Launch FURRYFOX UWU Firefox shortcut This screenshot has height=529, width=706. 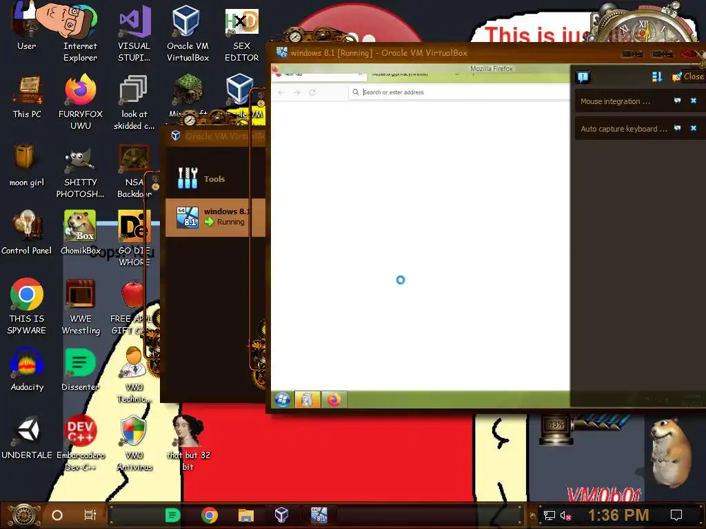tap(81, 102)
